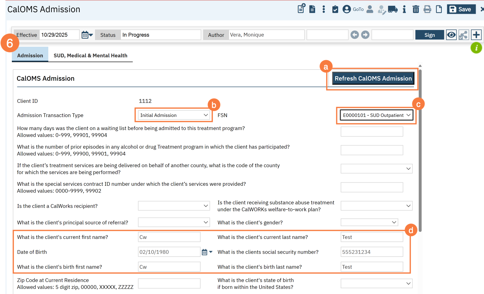The height and width of the screenshot is (294, 484).
Task: Toggle the eye view icon beside Sign
Action: coord(451,35)
